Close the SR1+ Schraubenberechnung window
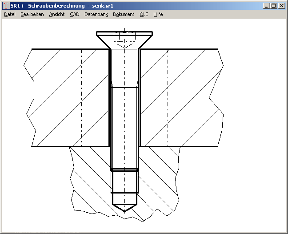Viewport: 288px width, 234px height. [281, 6]
